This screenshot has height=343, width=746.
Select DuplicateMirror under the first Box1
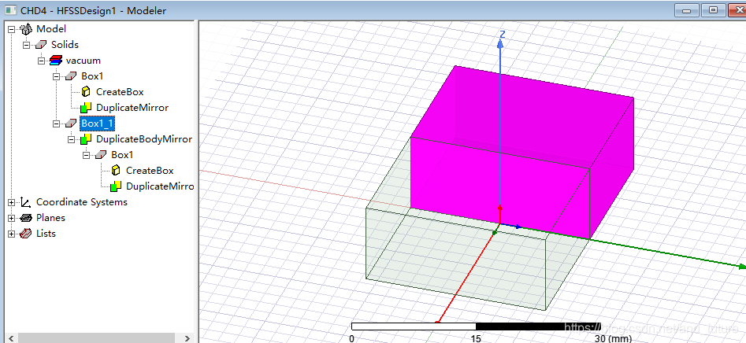tap(132, 107)
